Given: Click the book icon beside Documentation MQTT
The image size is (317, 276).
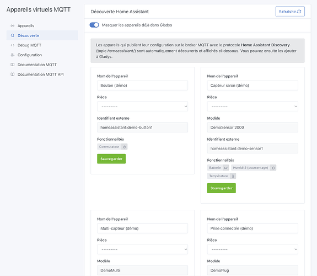Looking at the screenshot, I should (13, 65).
